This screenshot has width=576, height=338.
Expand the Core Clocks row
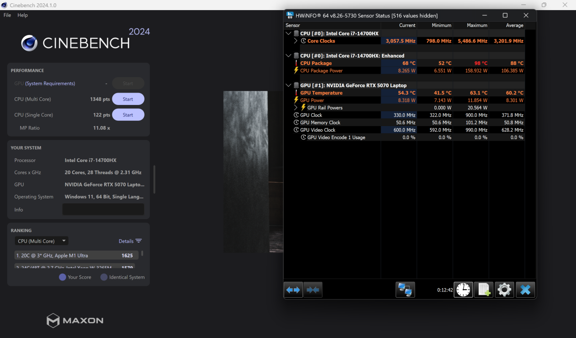[x=296, y=41]
